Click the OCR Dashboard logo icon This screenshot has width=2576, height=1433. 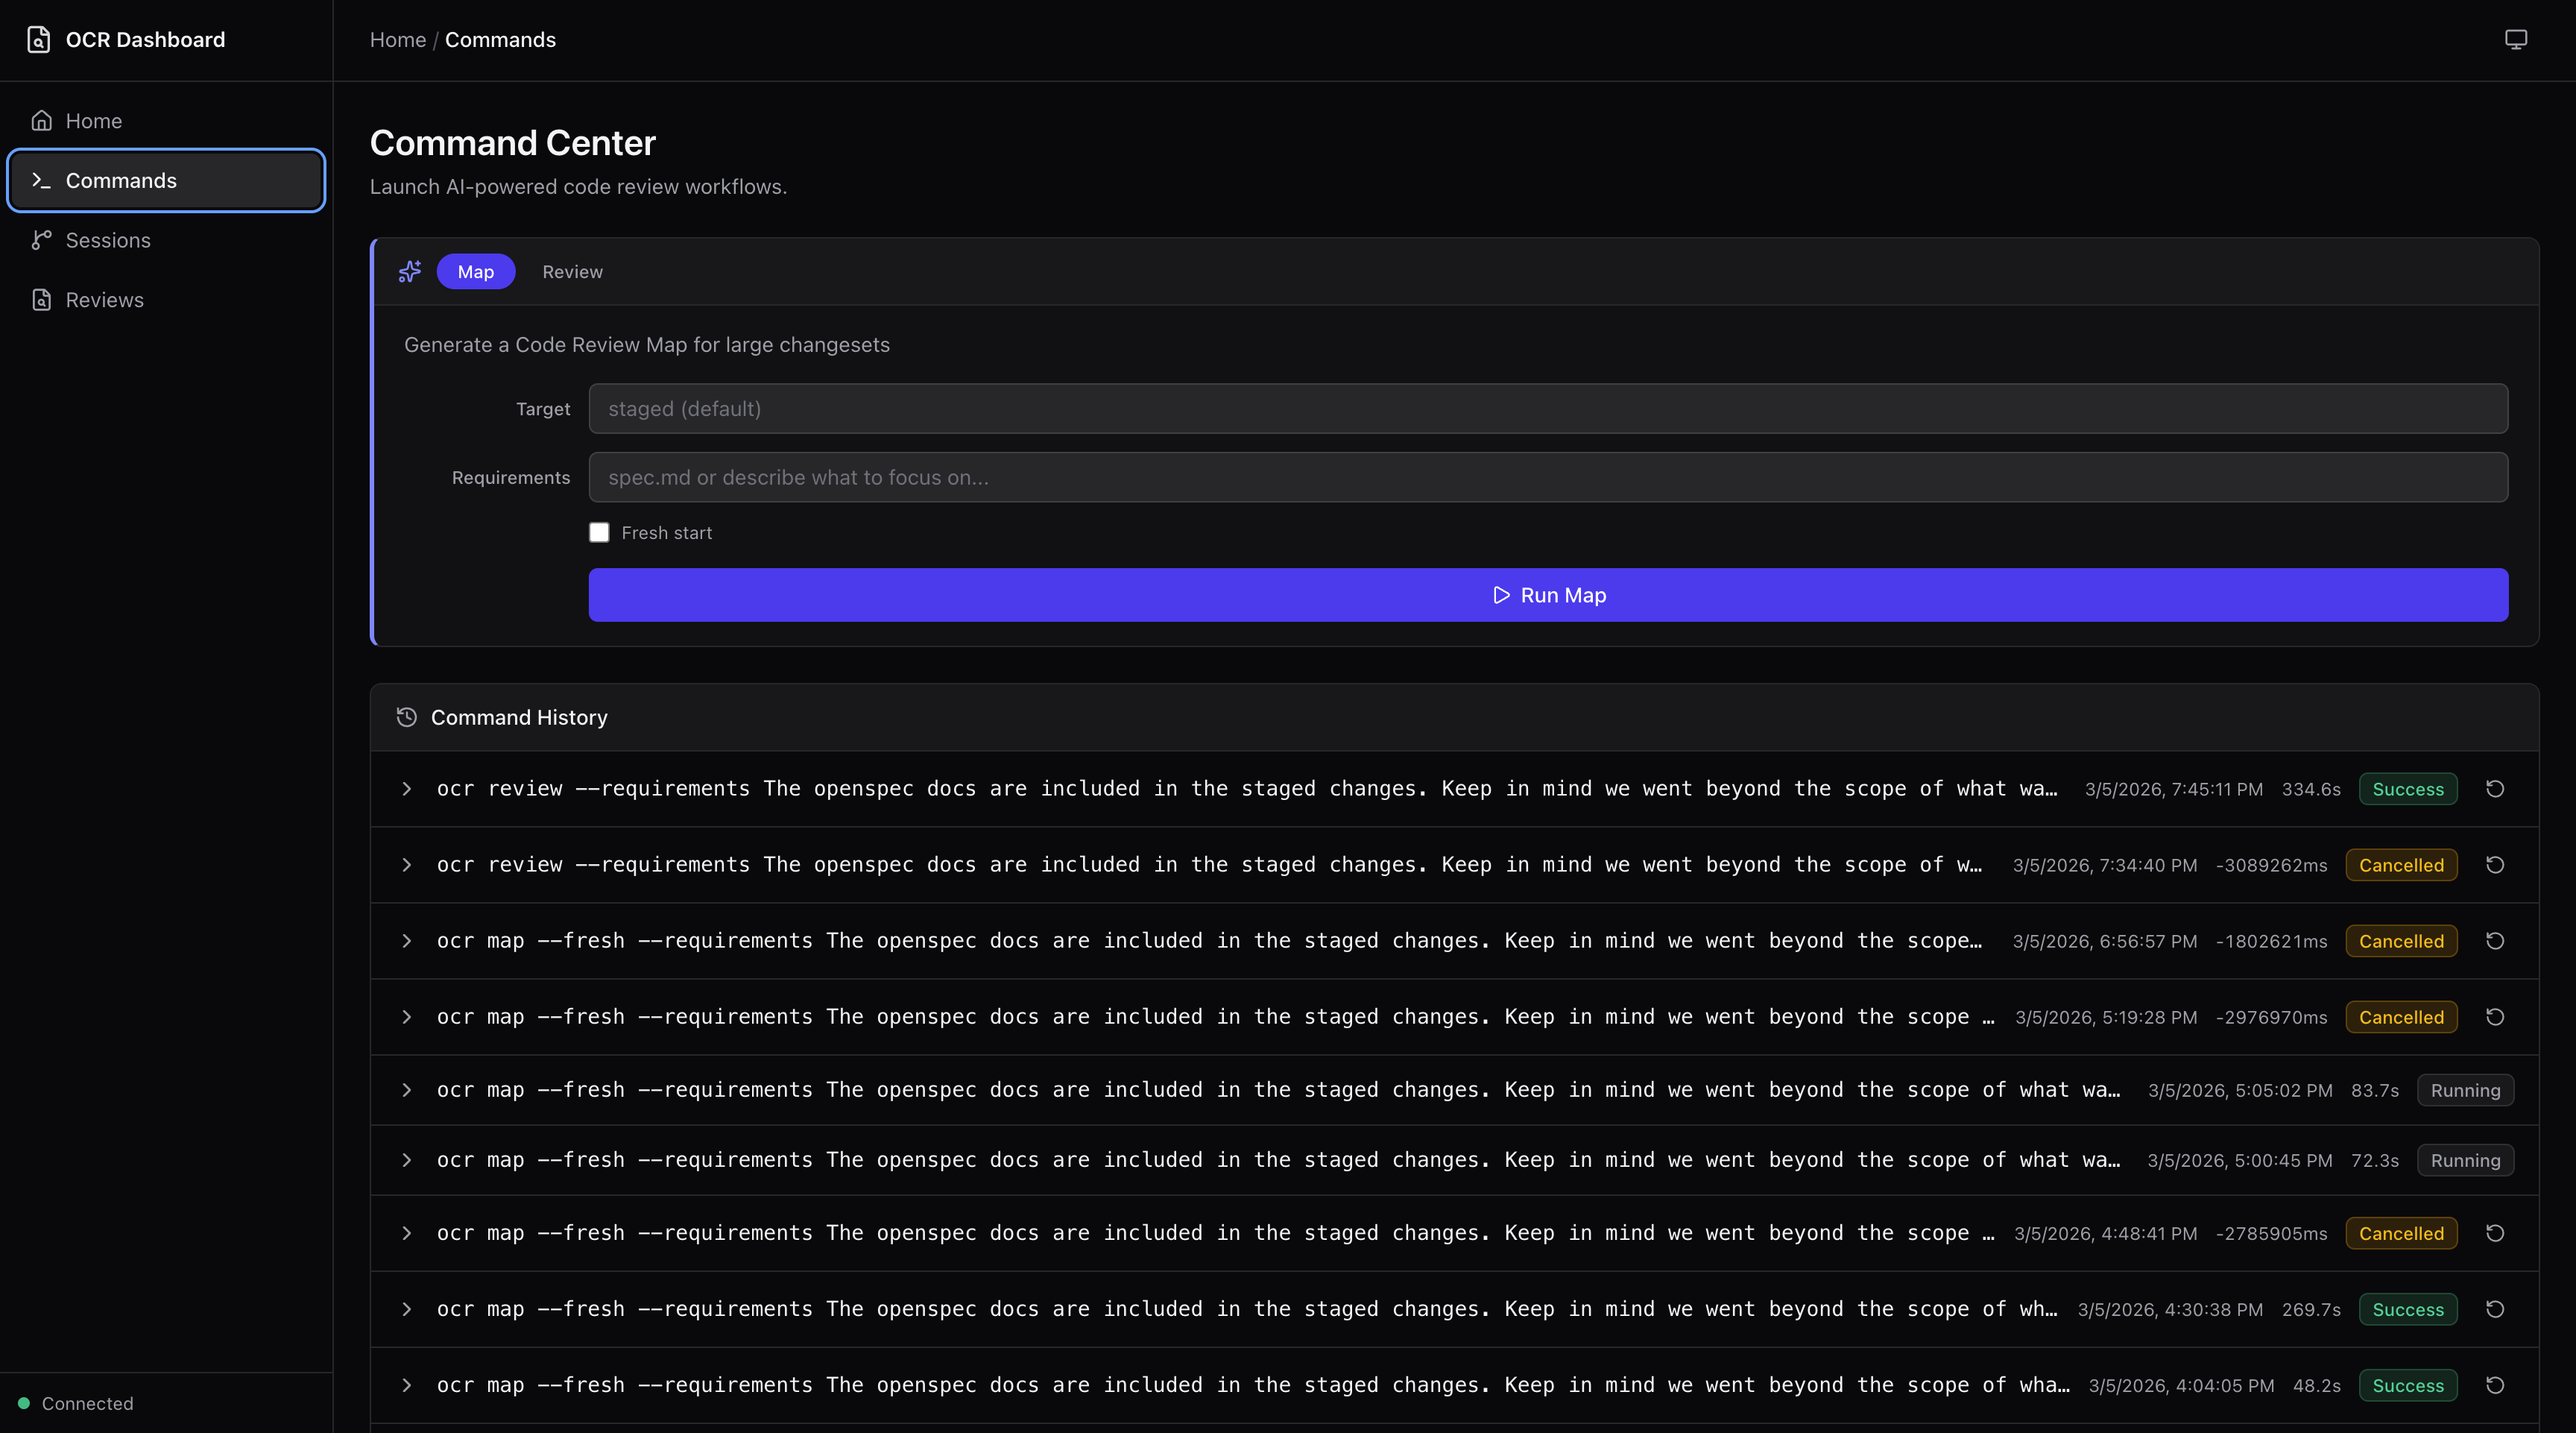[x=39, y=40]
